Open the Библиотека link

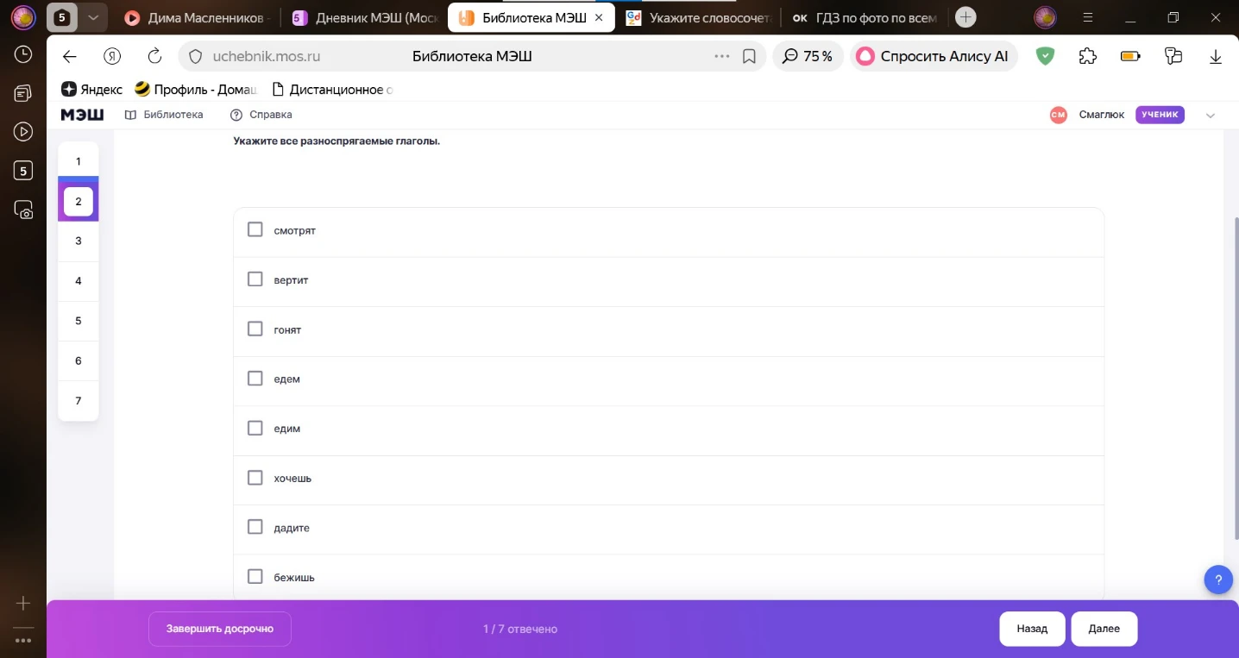[164, 115]
